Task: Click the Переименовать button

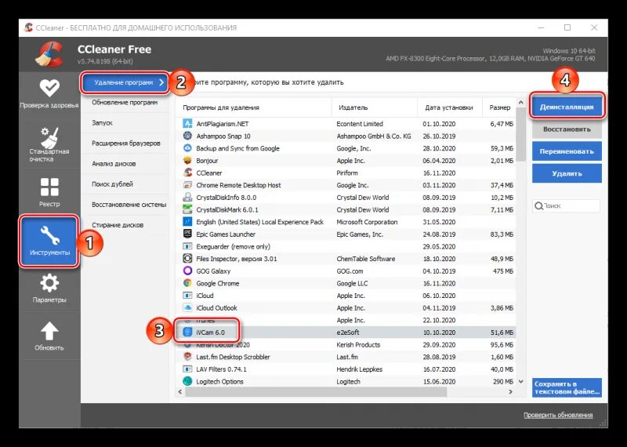Action: tap(567, 151)
